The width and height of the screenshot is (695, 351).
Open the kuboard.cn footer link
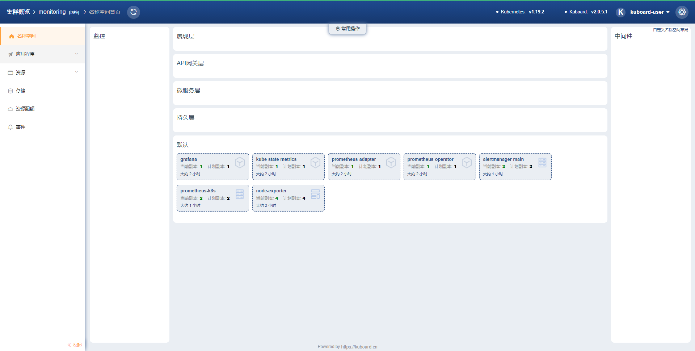pyautogui.click(x=359, y=347)
